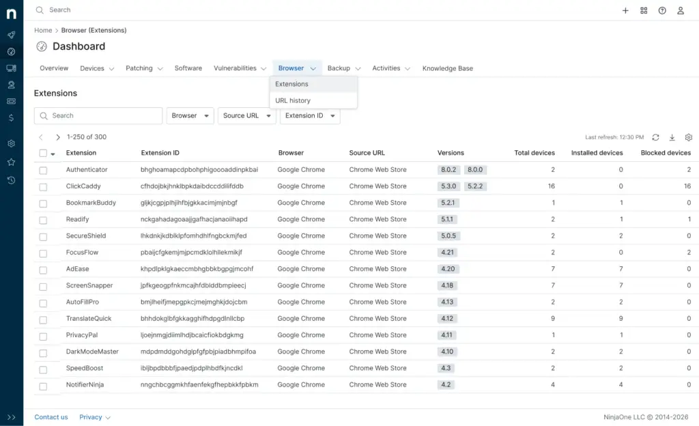Check the Authenticator row checkbox
This screenshot has height=426, width=699.
click(43, 170)
